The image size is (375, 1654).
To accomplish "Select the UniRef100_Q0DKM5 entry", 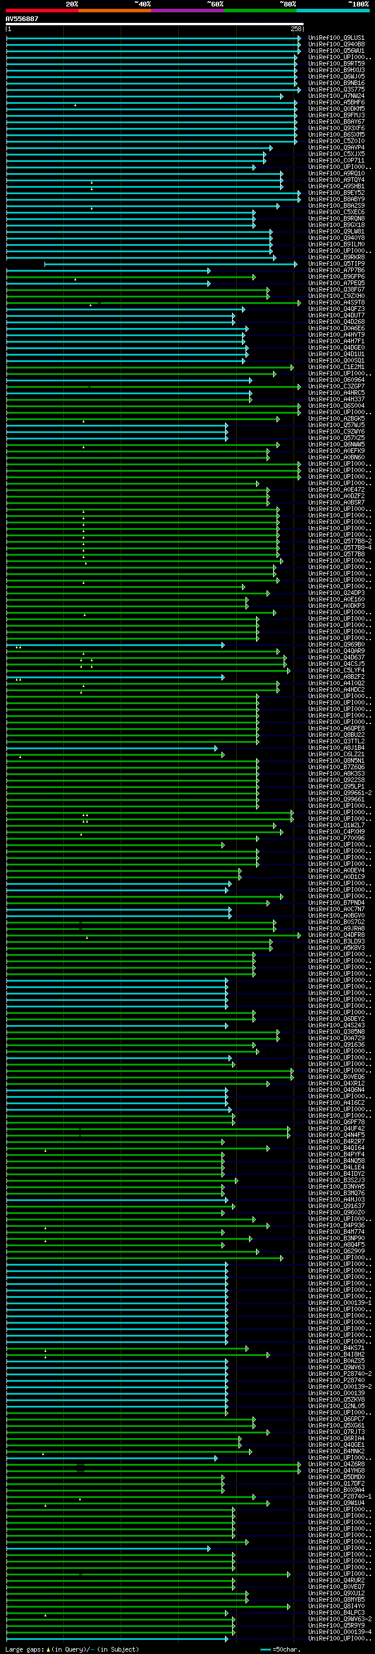I will tap(336, 109).
